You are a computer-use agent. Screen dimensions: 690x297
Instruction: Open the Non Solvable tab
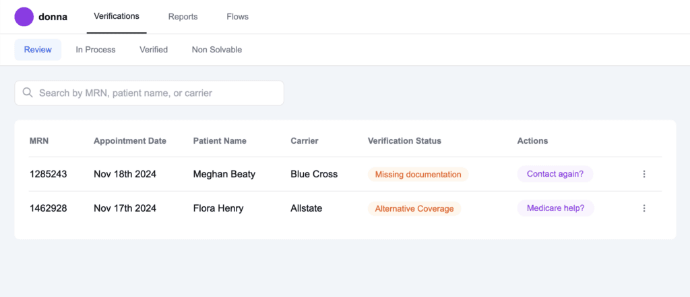click(x=216, y=50)
